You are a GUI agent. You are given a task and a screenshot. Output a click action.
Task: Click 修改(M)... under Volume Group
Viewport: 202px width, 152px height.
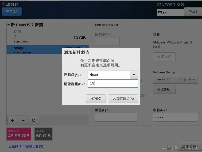(x=164, y=89)
